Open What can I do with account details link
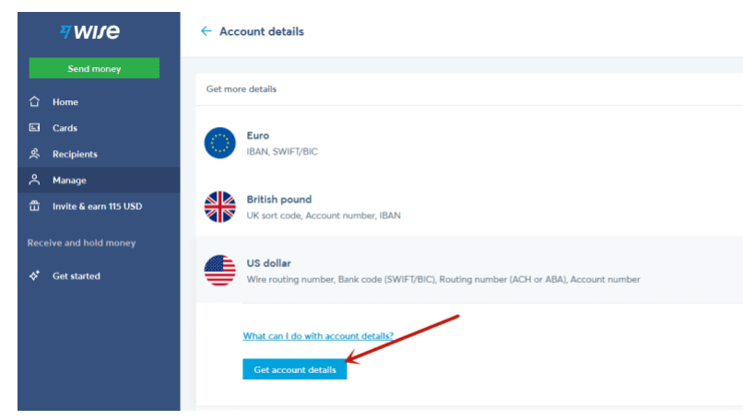Viewport: 743px width, 420px height. click(x=318, y=336)
